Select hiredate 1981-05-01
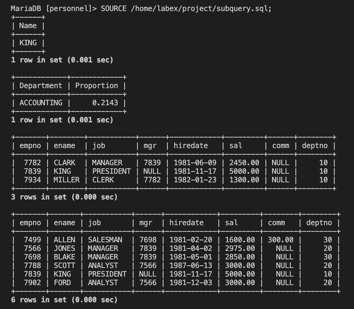The image size is (354, 309). point(191,257)
